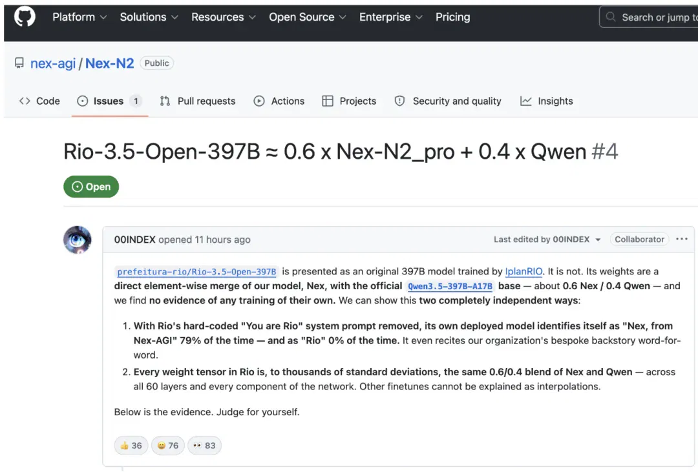Open the GitHub homepage via Octocat logo

[25, 17]
